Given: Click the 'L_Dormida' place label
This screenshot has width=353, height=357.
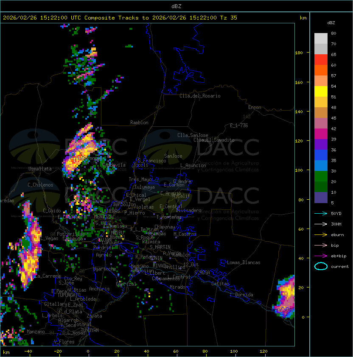Looking at the screenshot, I should (241, 295).
